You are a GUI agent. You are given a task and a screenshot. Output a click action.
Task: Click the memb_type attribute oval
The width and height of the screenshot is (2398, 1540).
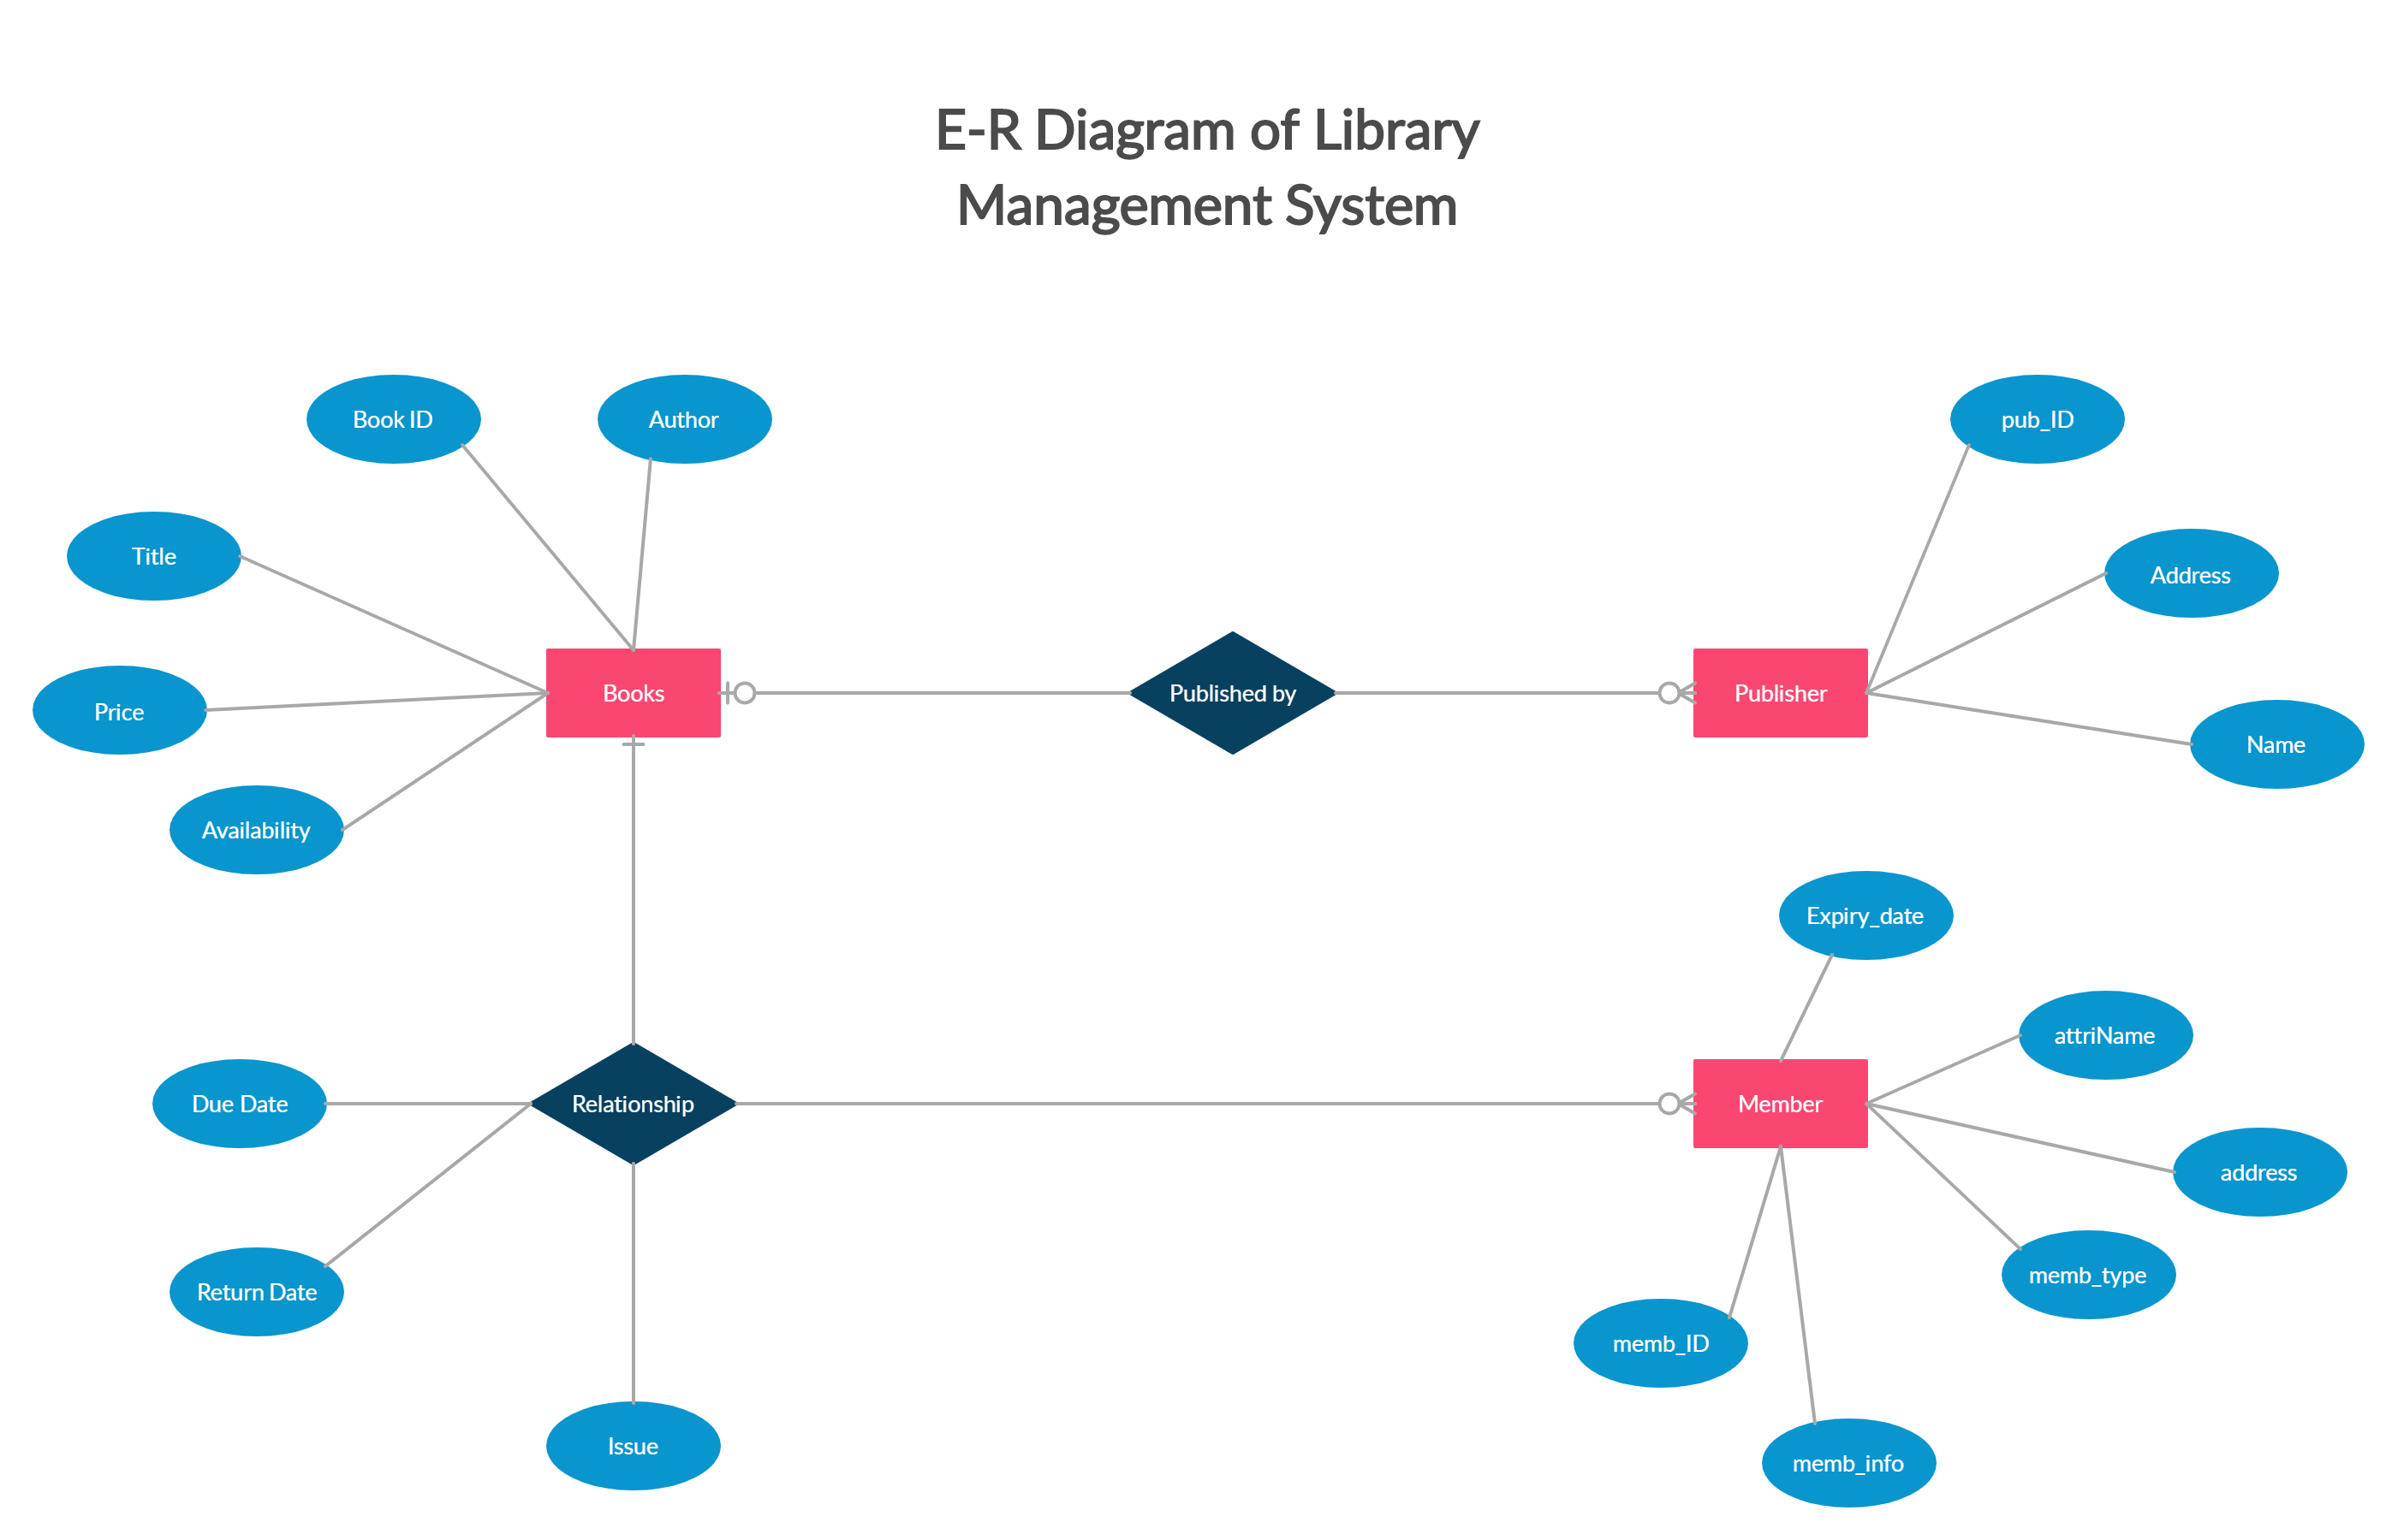click(x=2064, y=1280)
